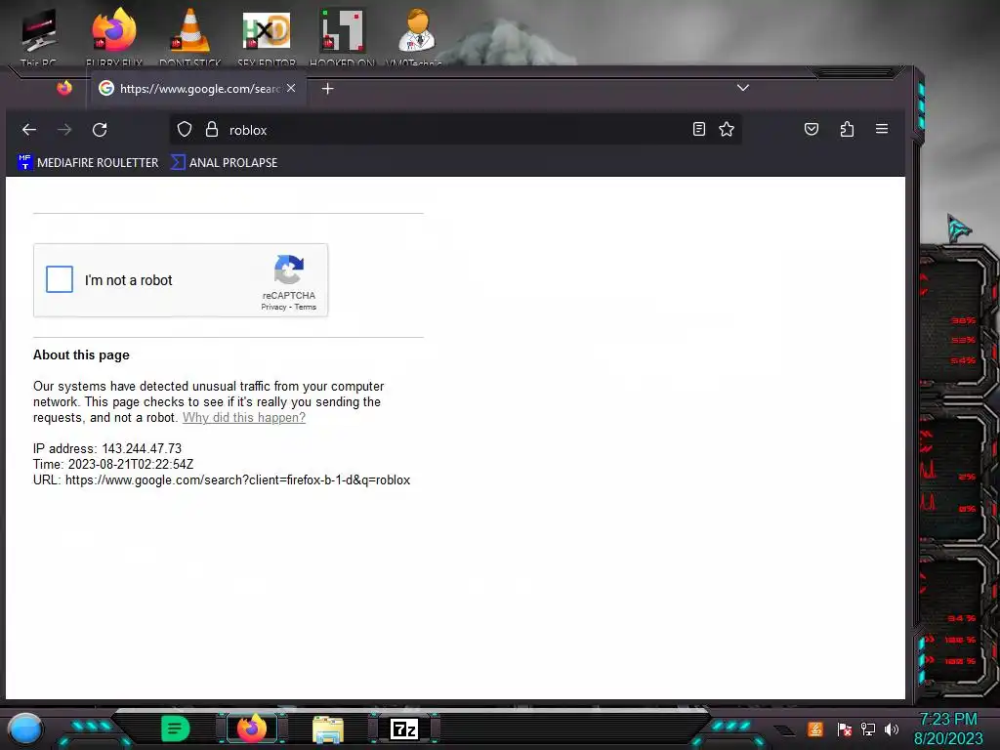Viewport: 1000px width, 750px height.
Task: Click the About this page heading
Action: (x=81, y=355)
